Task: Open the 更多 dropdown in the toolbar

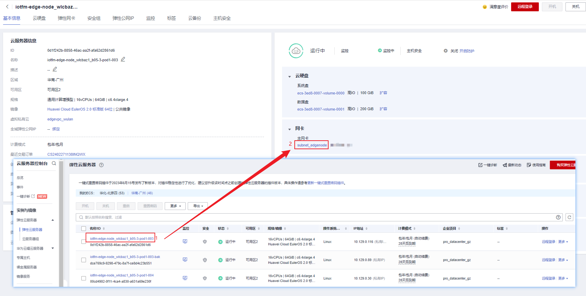Action: 175,206
